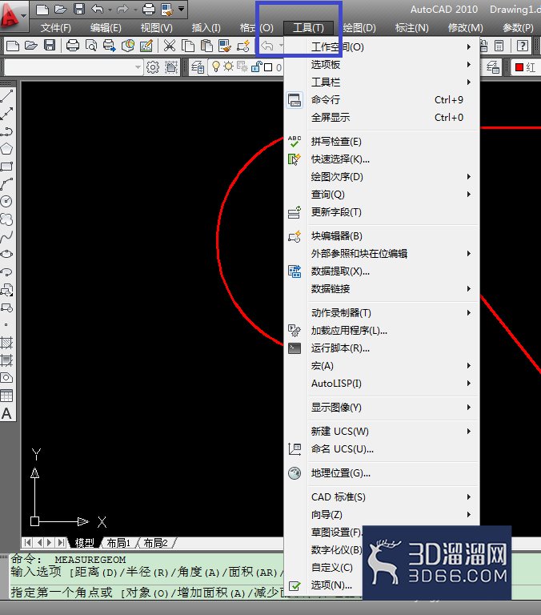This screenshot has width=541, height=615.
Task: Toggle layer 0 lock padlock icon
Action: (256, 67)
